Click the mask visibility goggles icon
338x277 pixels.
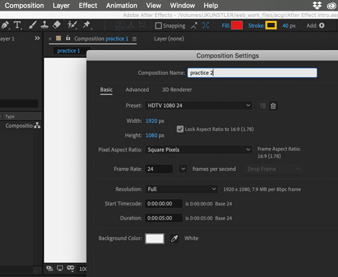[x=70, y=268]
